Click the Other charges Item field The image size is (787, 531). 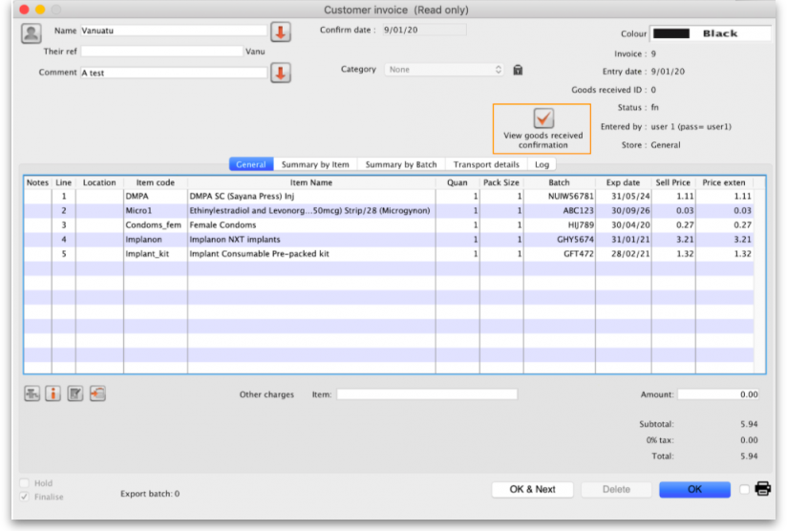(x=426, y=394)
